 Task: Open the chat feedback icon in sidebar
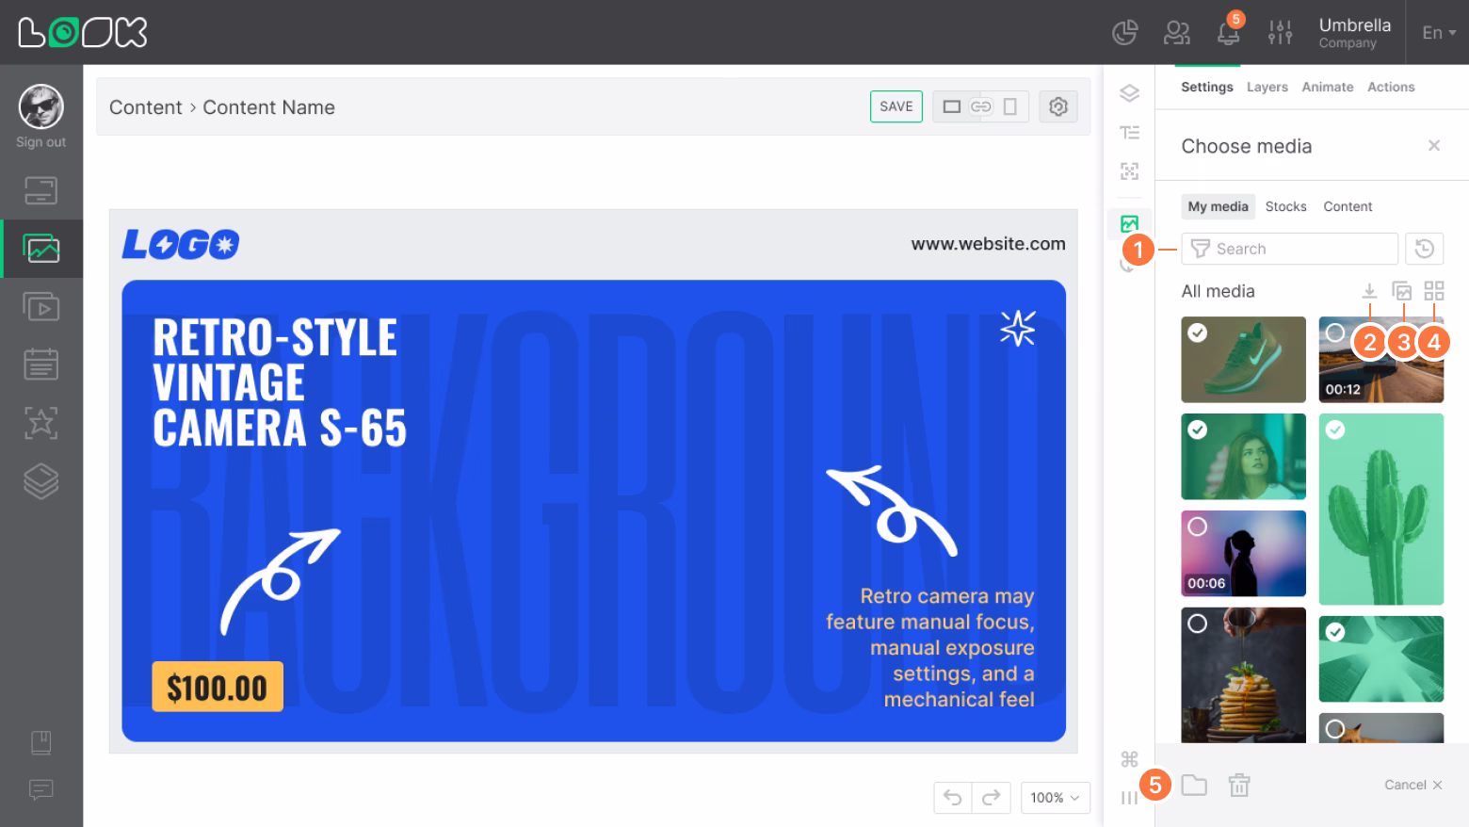pos(40,789)
